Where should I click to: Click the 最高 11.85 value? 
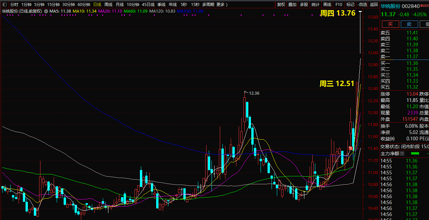pyautogui.click(x=412, y=100)
